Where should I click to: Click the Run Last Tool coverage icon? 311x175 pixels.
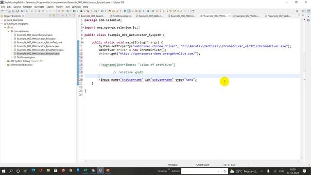81,11
